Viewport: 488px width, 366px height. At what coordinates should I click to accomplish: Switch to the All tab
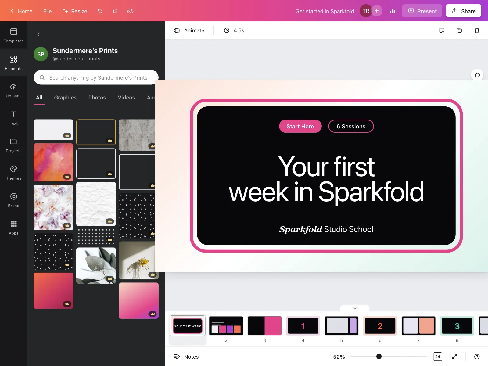39,98
